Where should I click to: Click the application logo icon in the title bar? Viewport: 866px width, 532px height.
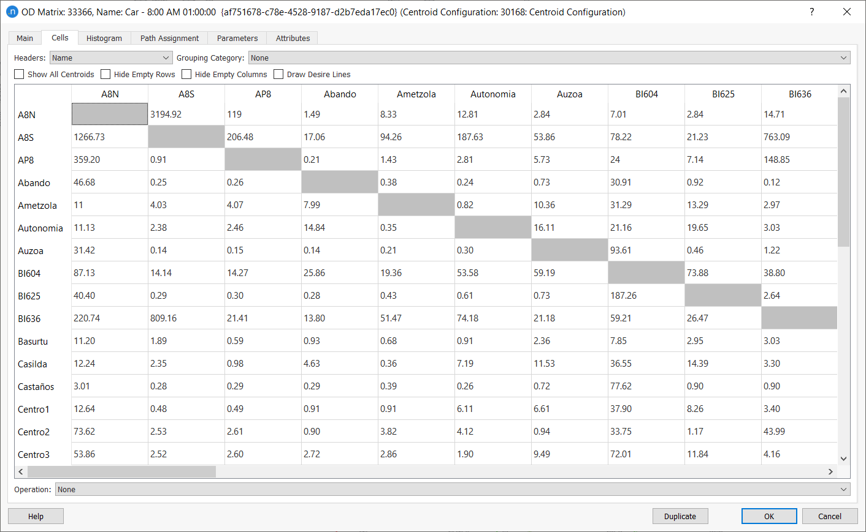[12, 11]
